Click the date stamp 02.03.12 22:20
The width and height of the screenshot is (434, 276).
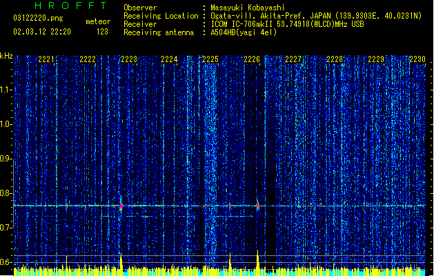(42, 32)
